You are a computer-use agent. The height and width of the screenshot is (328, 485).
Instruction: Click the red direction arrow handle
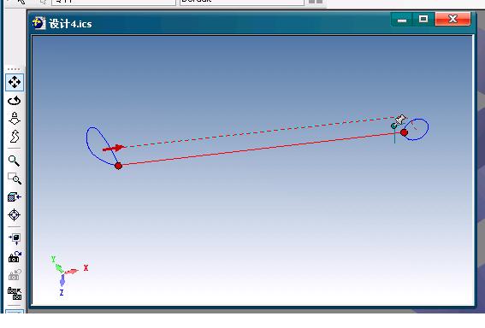pos(114,148)
